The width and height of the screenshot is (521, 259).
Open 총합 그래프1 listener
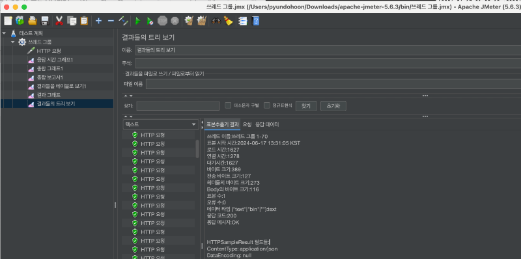49,68
